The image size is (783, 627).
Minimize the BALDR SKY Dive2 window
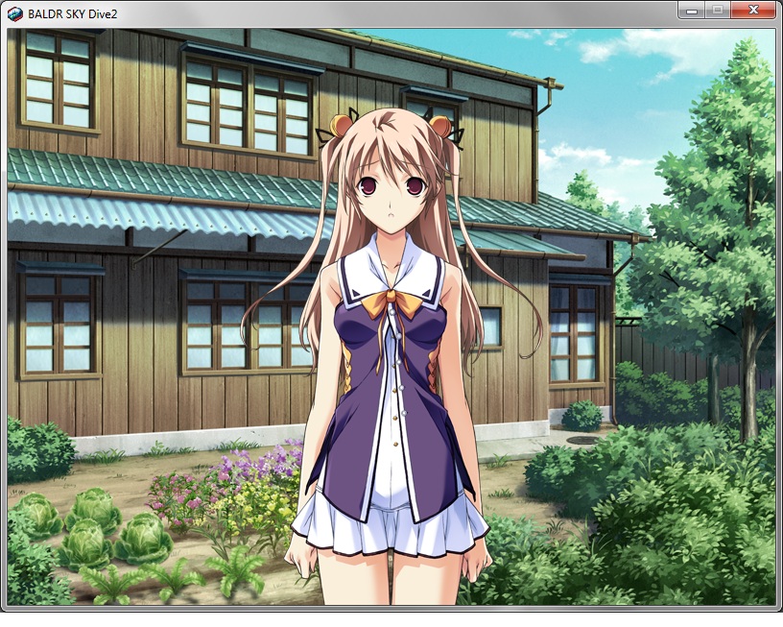click(x=692, y=11)
